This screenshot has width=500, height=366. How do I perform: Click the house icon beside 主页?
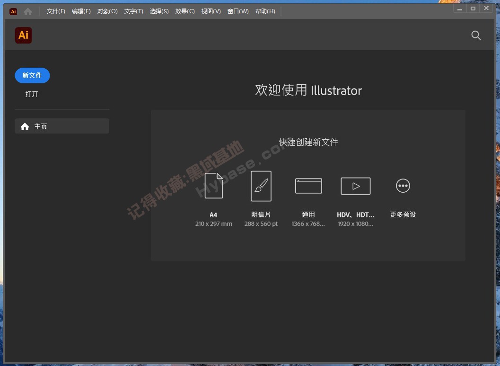25,127
